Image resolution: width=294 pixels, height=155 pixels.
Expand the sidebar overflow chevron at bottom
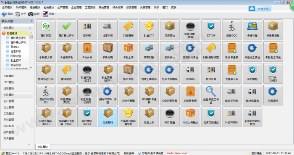coord(29,144)
